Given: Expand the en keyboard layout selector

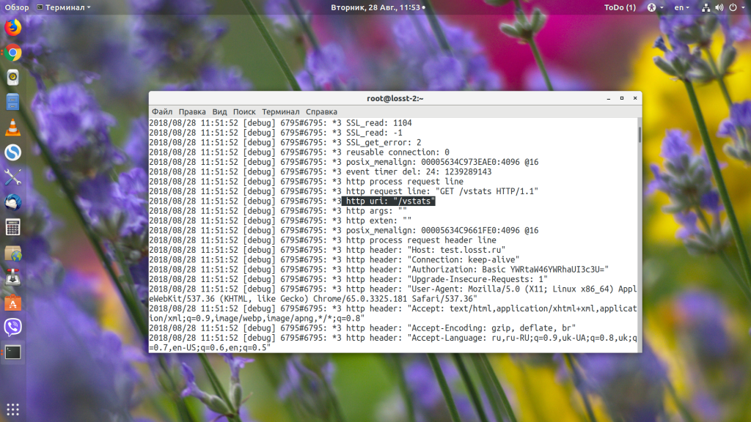Looking at the screenshot, I should (682, 7).
